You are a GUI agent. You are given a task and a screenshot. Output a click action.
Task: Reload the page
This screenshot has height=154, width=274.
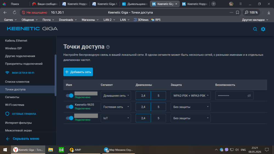[x=15, y=12]
